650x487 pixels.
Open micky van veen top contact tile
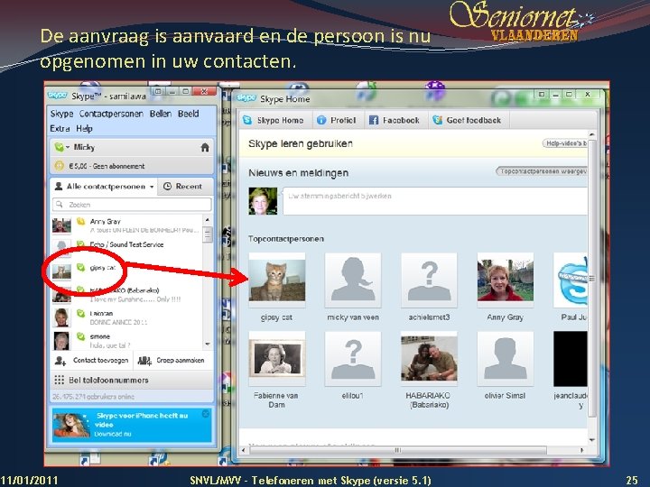point(353,280)
